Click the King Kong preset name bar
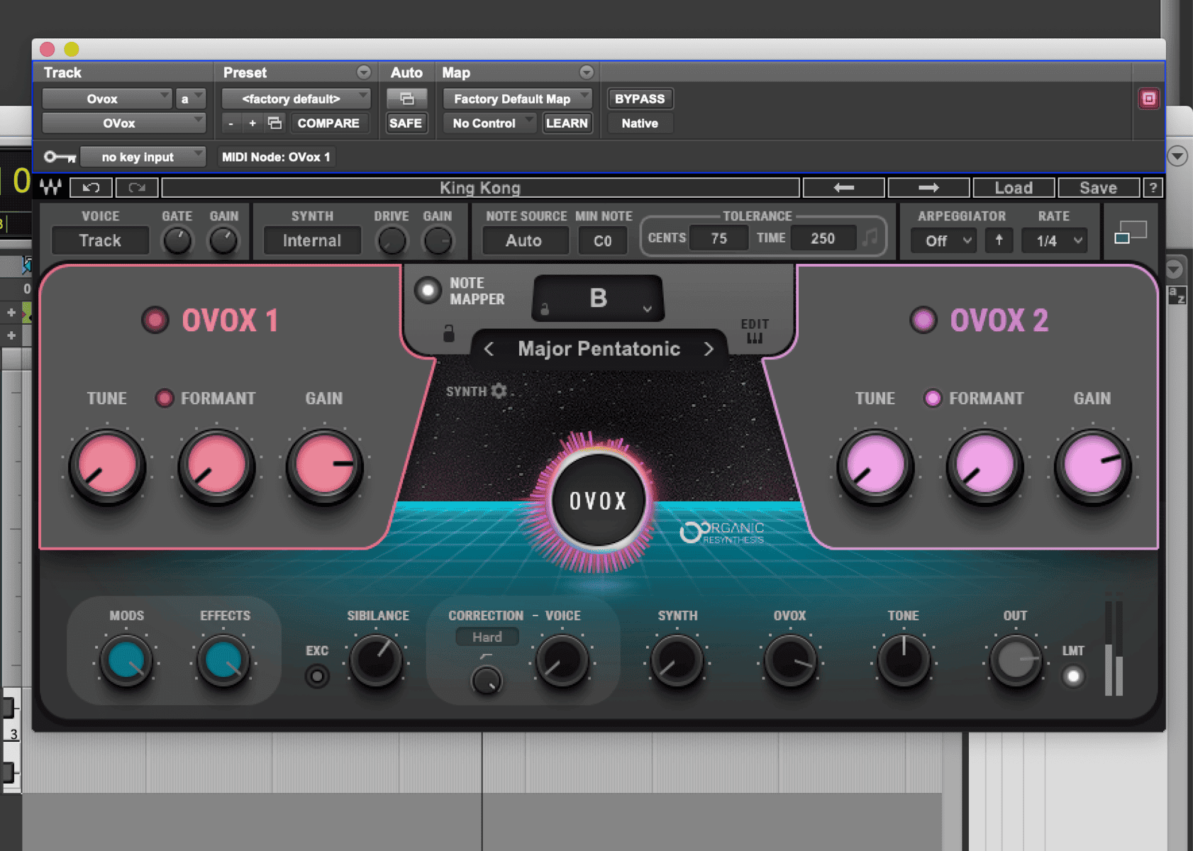Viewport: 1193px width, 851px height. (x=480, y=187)
